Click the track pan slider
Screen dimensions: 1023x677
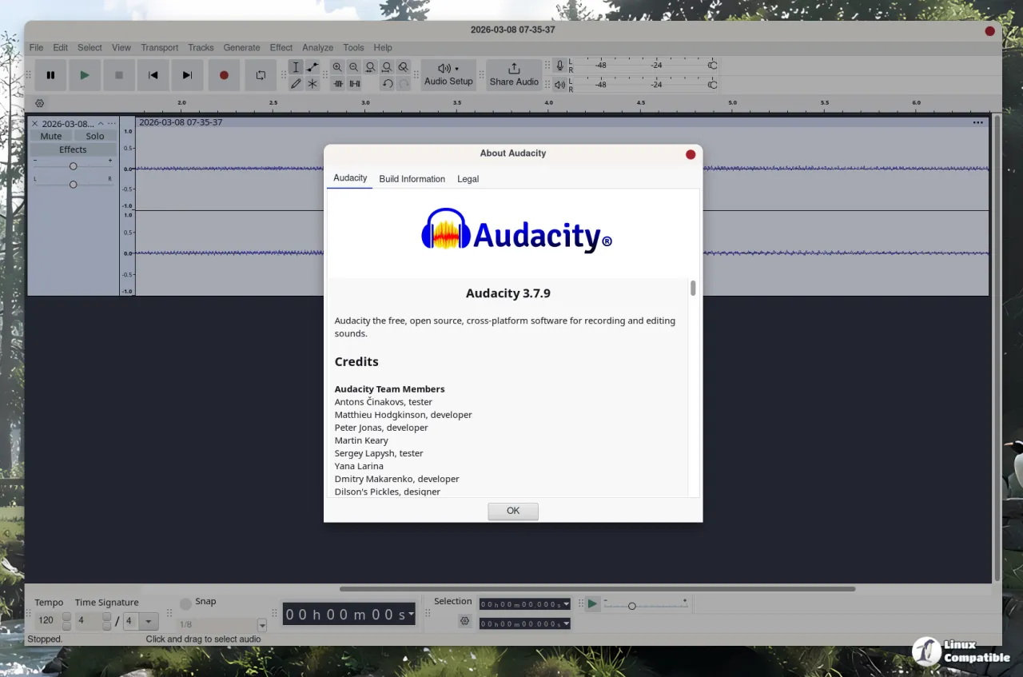tap(73, 185)
